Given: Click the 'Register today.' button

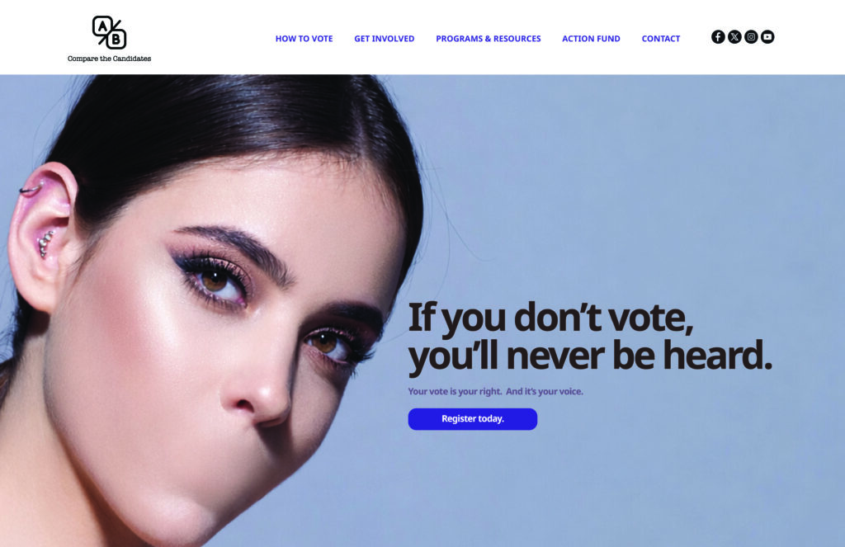Looking at the screenshot, I should [x=473, y=419].
